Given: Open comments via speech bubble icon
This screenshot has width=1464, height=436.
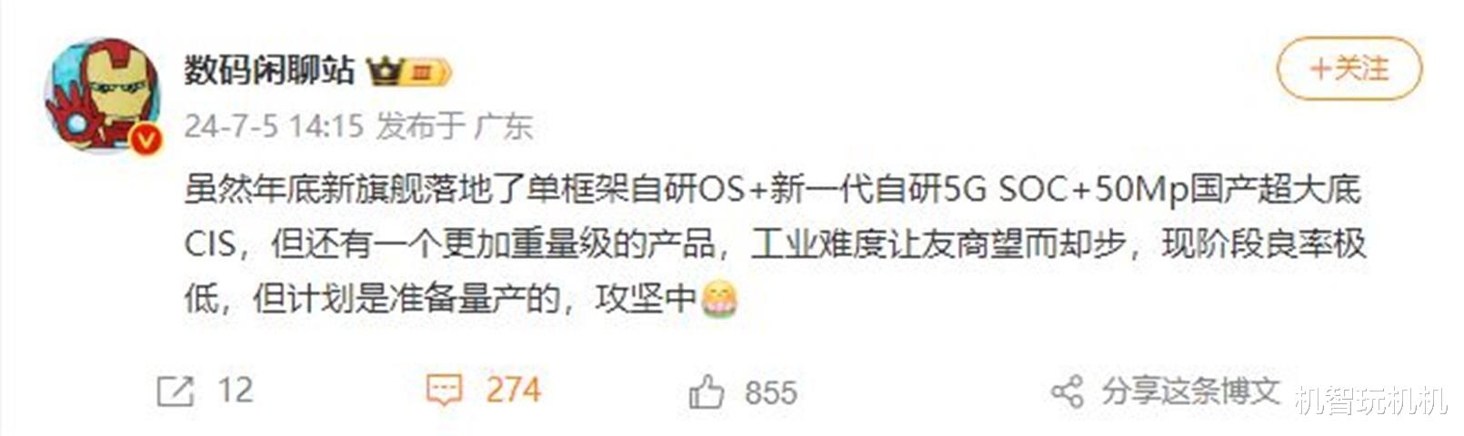Looking at the screenshot, I should point(445,391).
